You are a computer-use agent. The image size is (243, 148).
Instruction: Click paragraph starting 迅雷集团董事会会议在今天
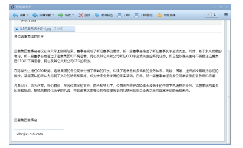[118, 56]
